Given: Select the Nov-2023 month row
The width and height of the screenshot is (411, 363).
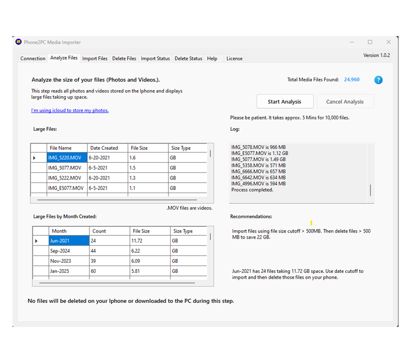Looking at the screenshot, I should (120, 261).
